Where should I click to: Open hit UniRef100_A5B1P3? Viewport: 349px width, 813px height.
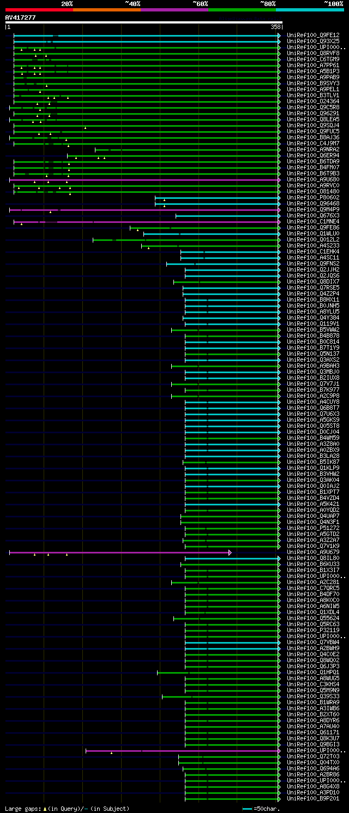pos(313,71)
